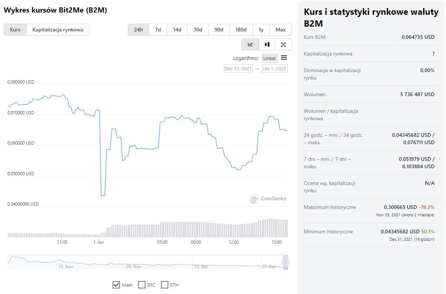Click the Kapitalizacja rynkowa question mark value
The image size is (446, 294).
click(433, 54)
